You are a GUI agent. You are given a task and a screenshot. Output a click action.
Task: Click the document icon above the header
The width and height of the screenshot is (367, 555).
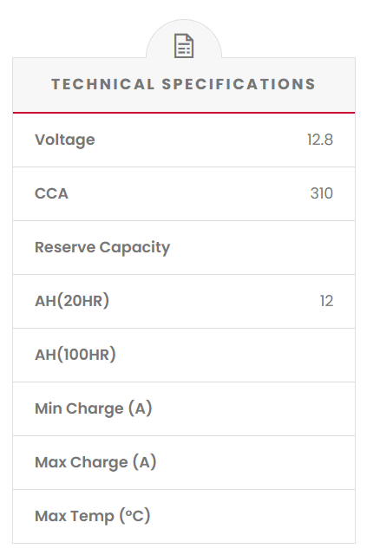[x=184, y=46]
